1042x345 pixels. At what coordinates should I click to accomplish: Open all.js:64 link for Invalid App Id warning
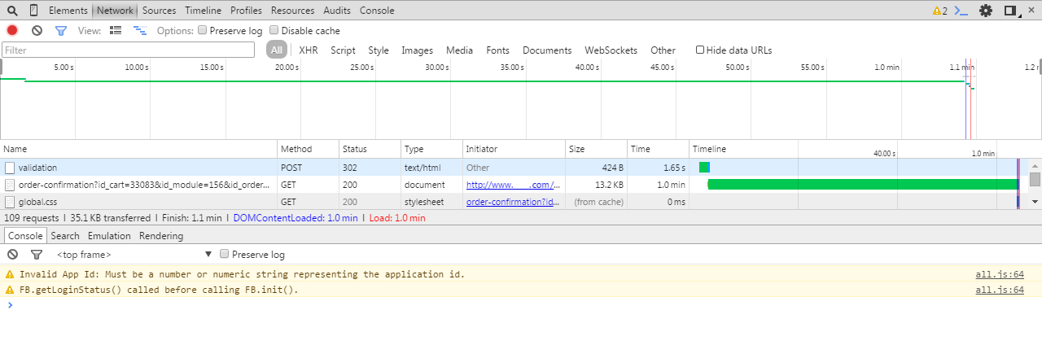pyautogui.click(x=1000, y=274)
